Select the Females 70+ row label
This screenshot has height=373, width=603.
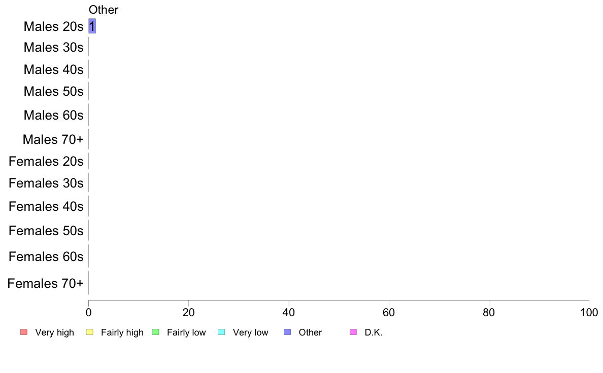click(45, 283)
